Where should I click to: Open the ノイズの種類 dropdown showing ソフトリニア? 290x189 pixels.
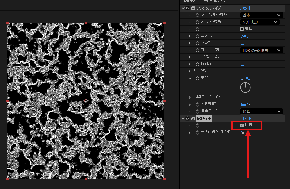coord(260,22)
